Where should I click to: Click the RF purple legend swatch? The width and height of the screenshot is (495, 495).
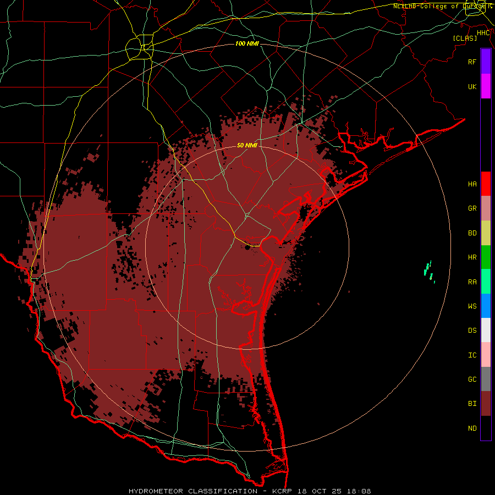pyautogui.click(x=486, y=62)
